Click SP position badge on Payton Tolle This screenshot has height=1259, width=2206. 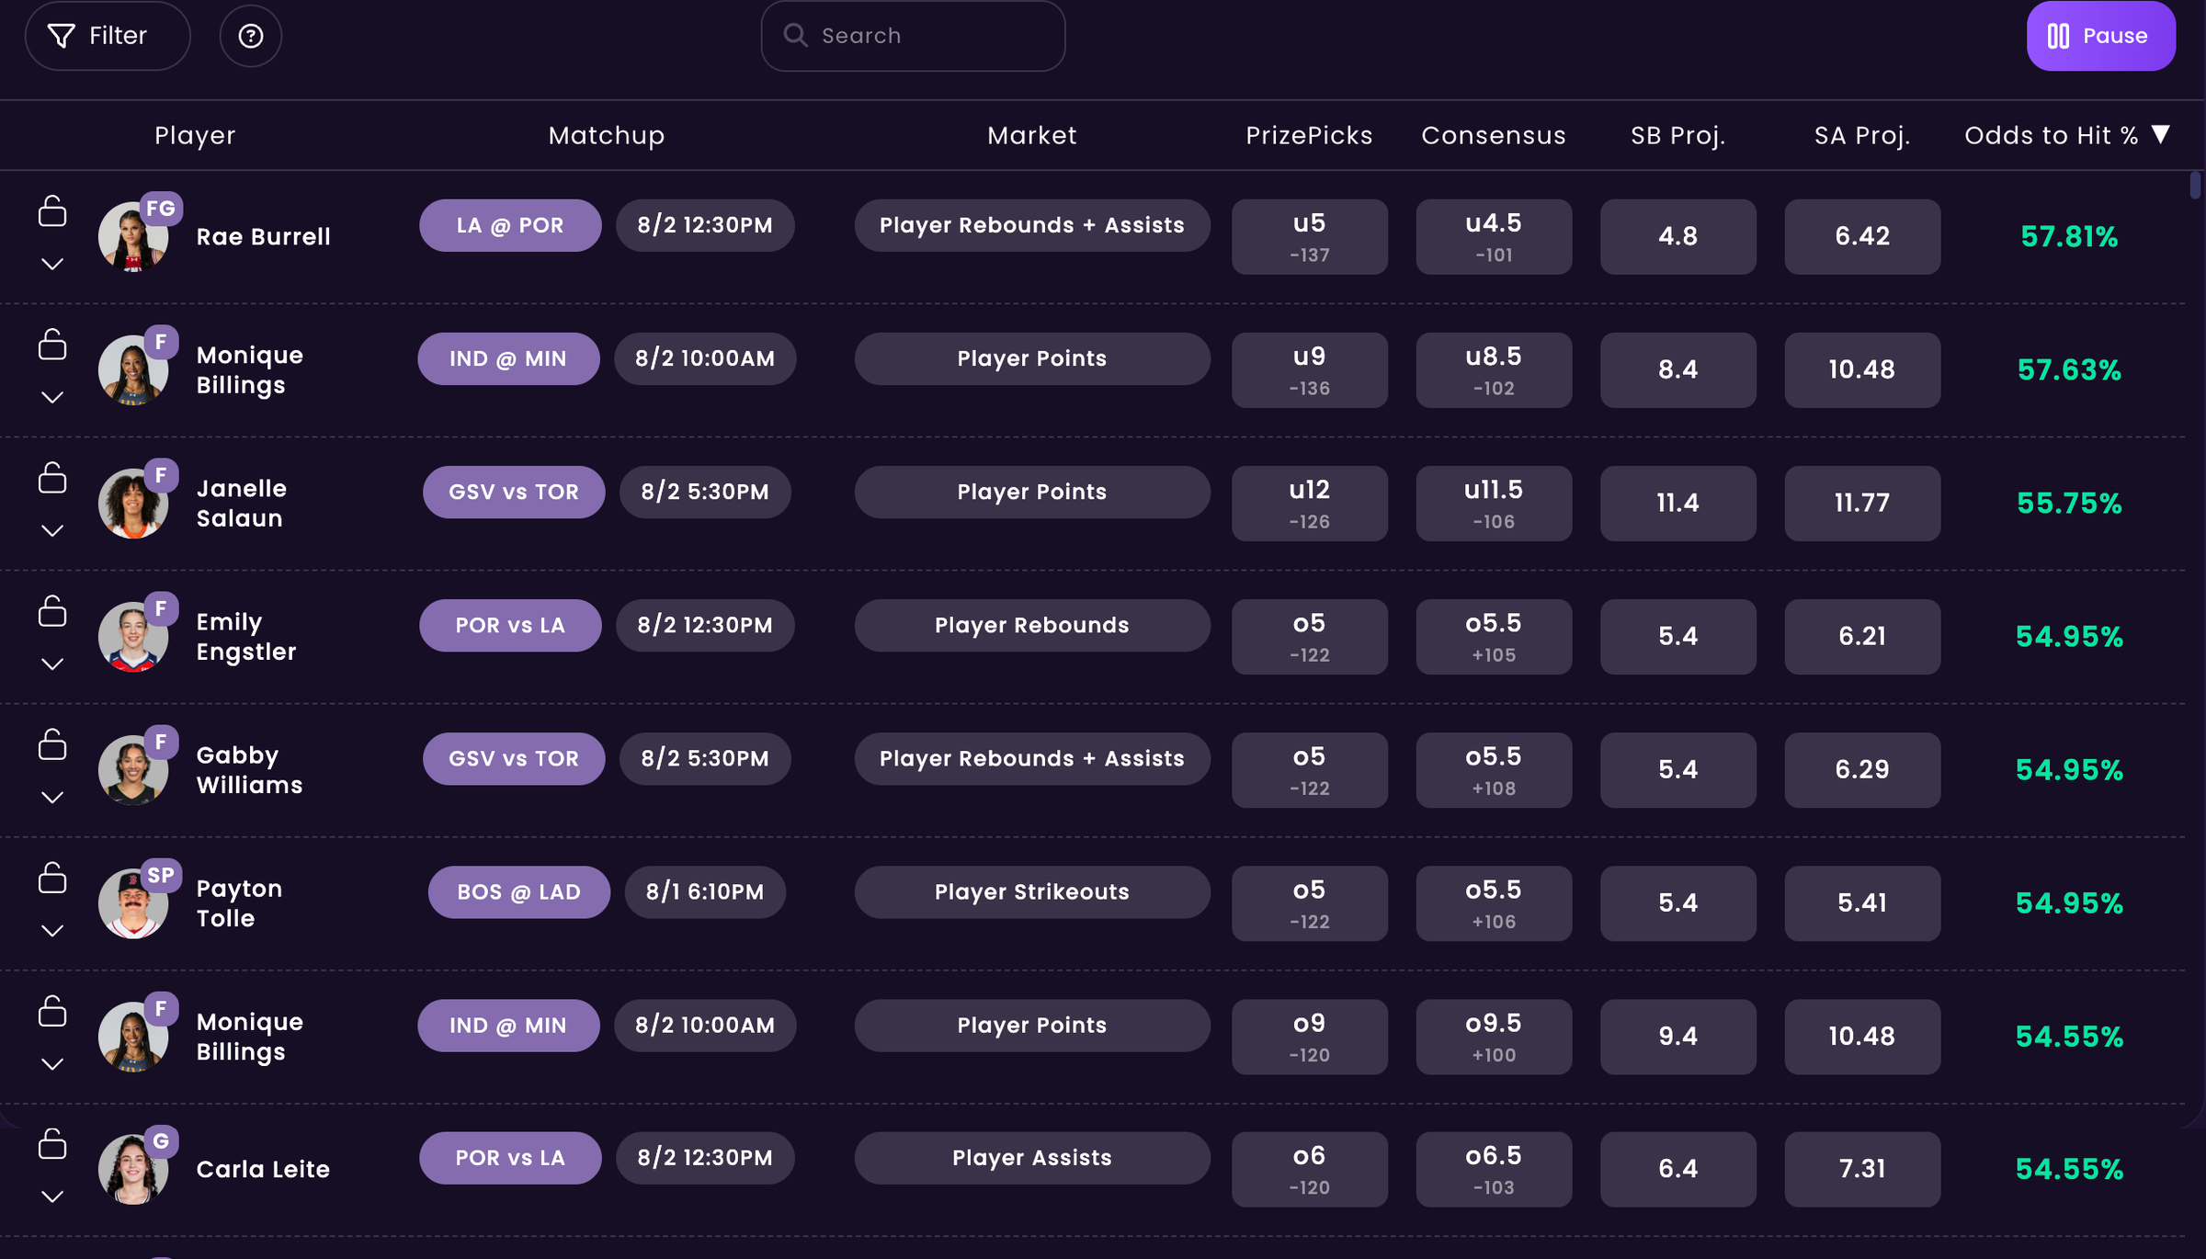[x=161, y=875]
